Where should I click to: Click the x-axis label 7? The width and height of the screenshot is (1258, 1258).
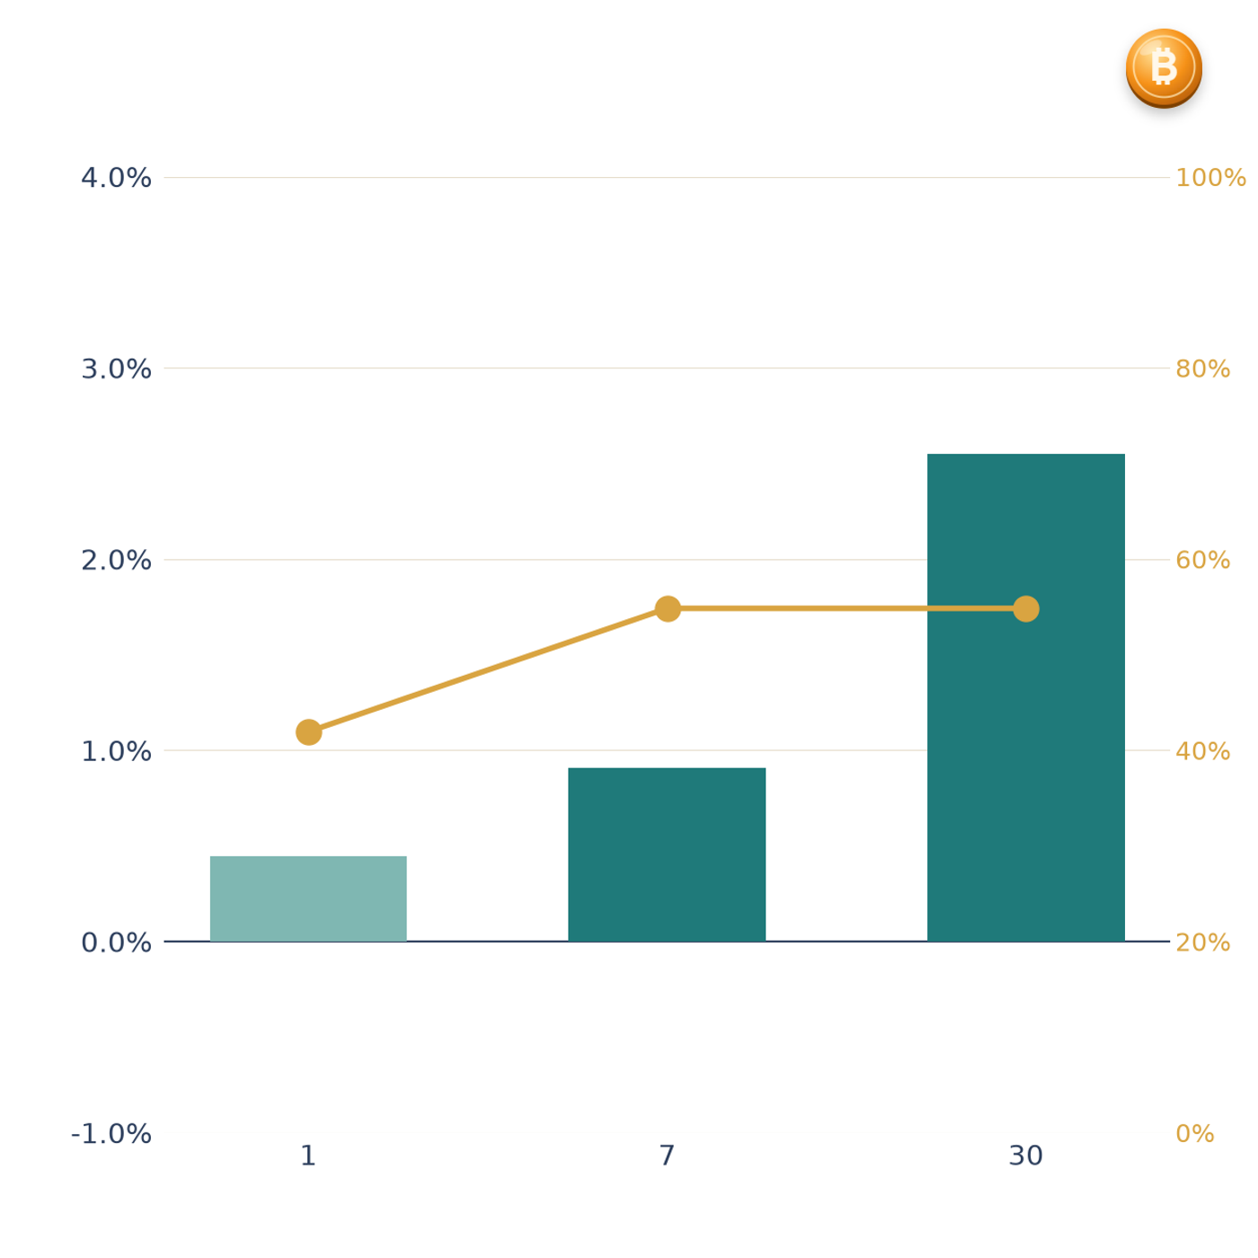click(667, 1156)
